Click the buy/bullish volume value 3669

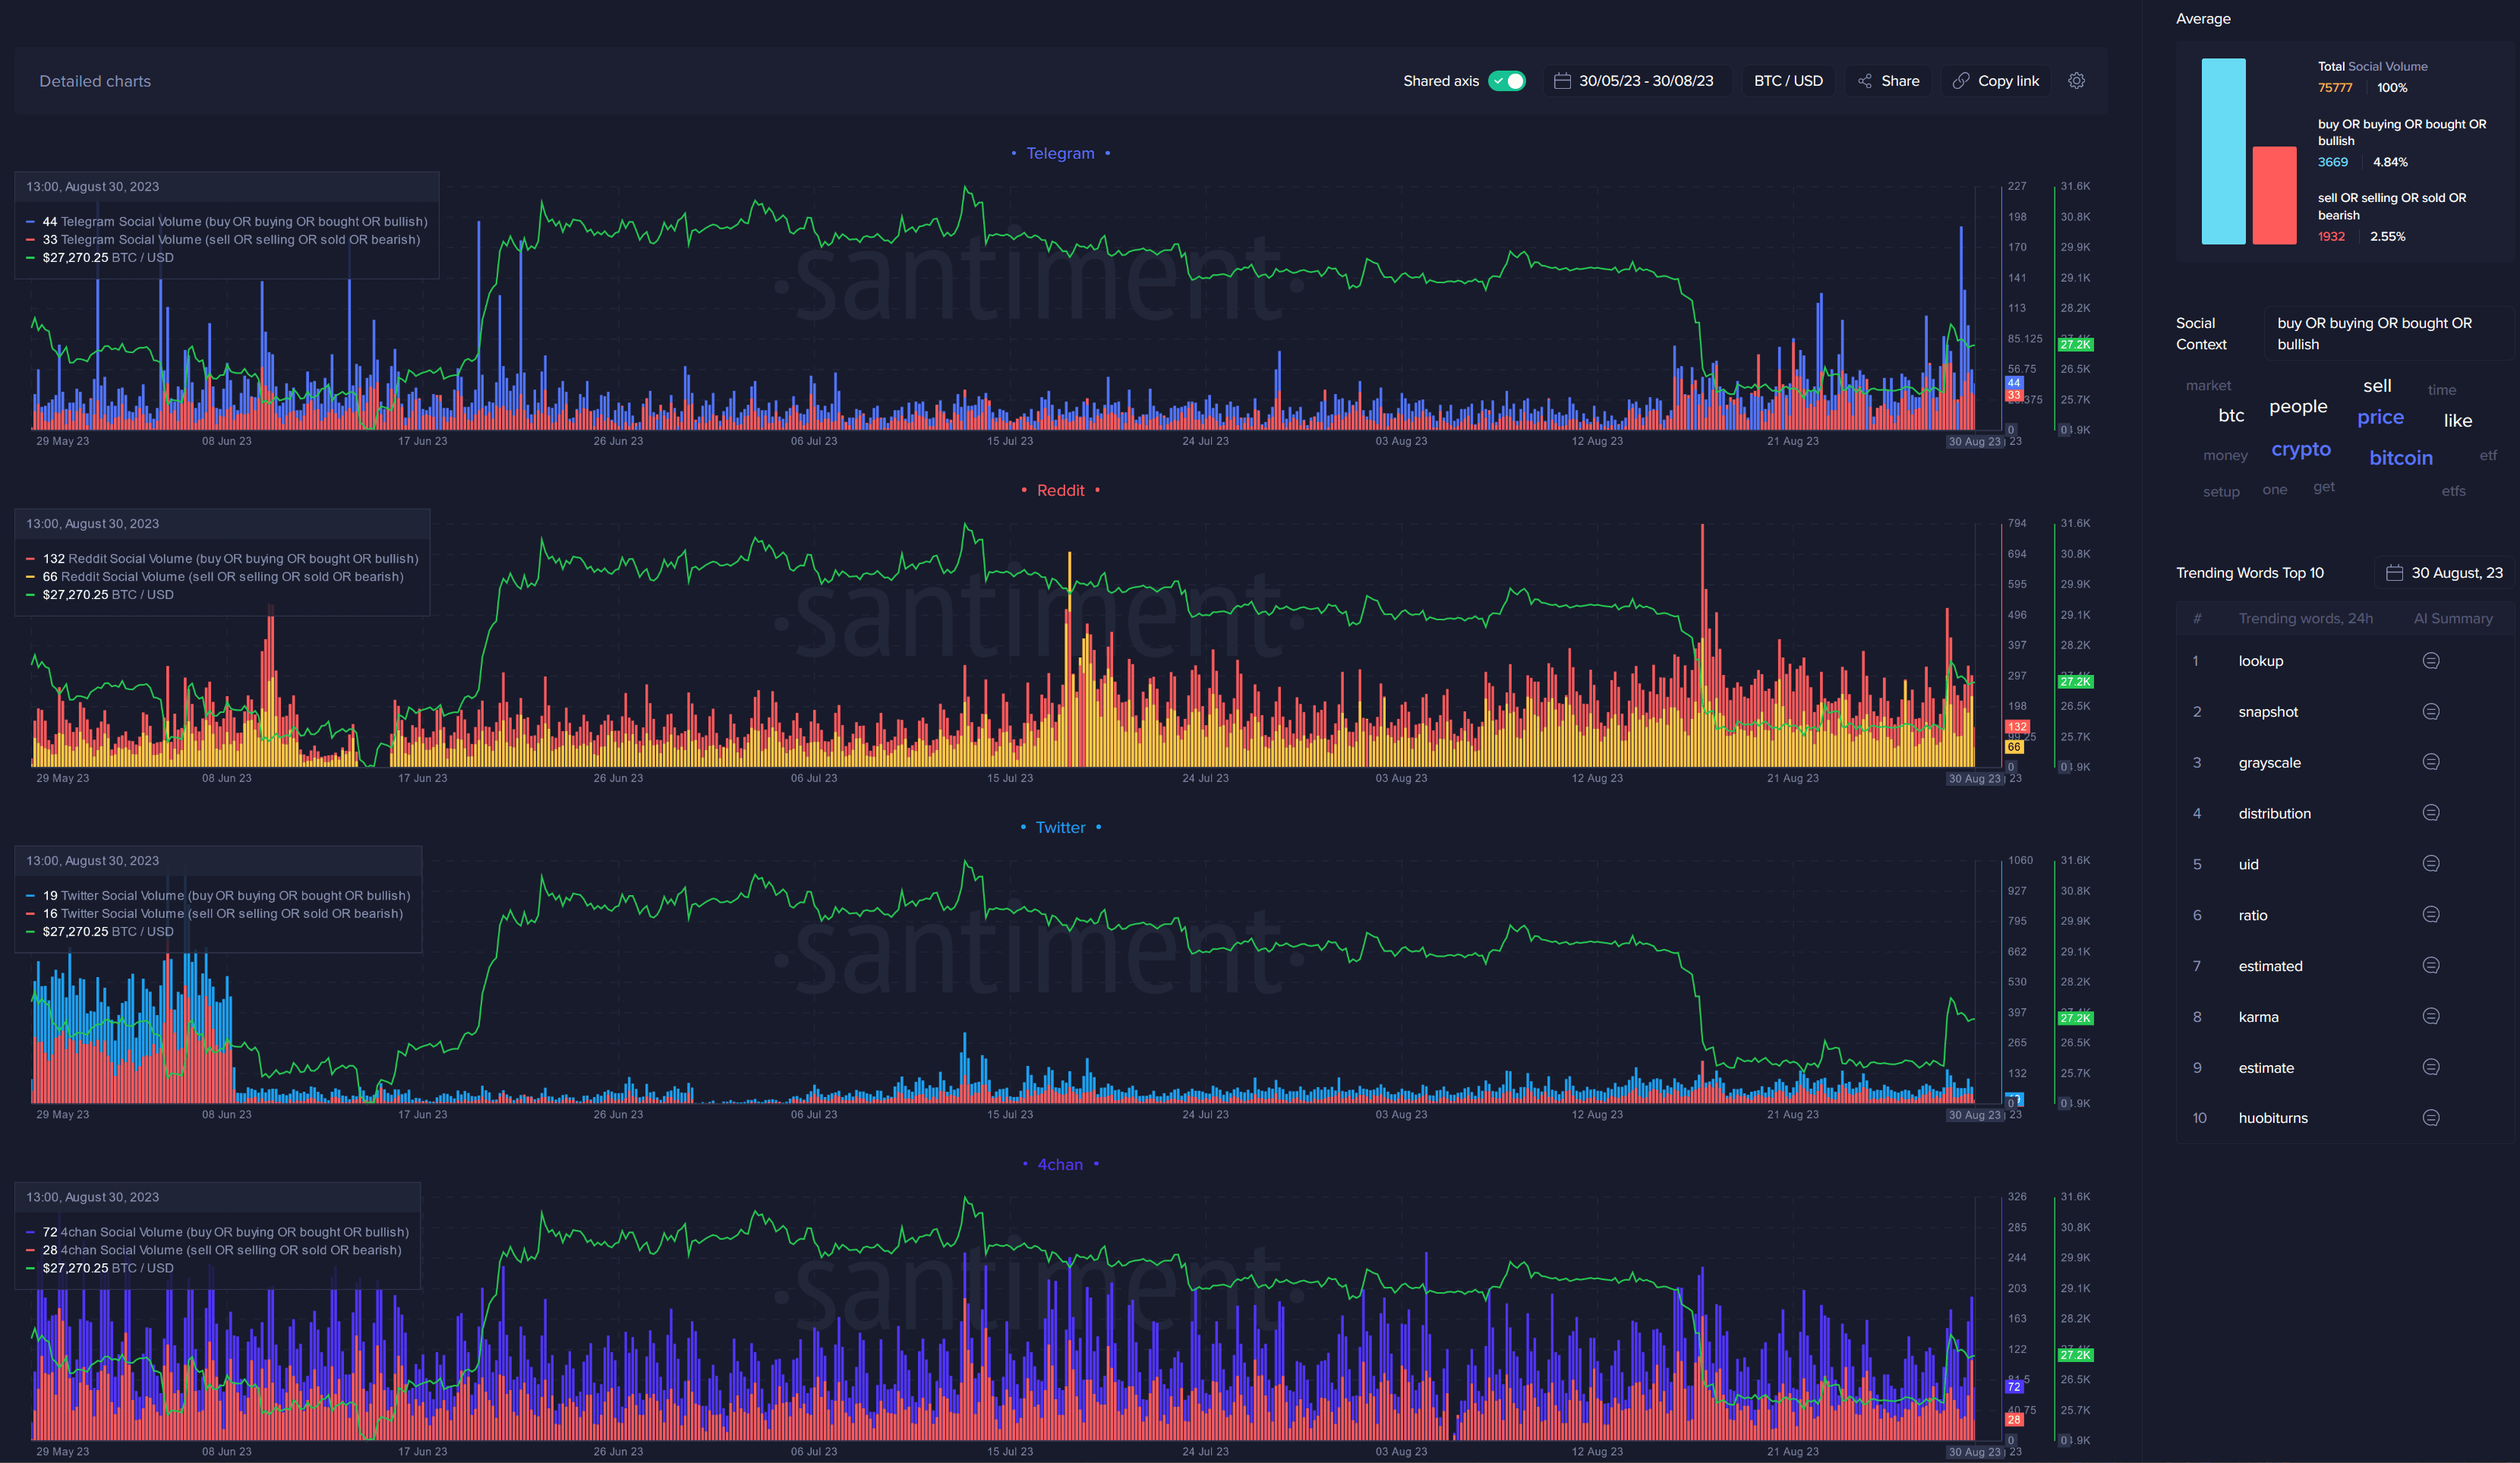point(2333,162)
